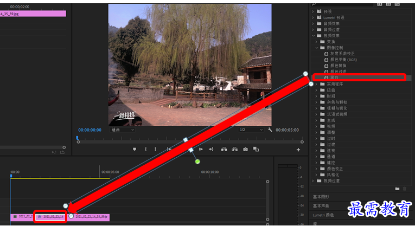Click the Mark In bracket icon

(145, 150)
